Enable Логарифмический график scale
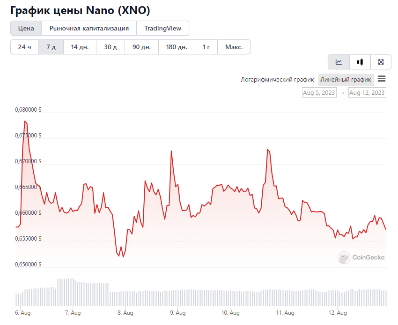The height and width of the screenshot is (325, 398). pyautogui.click(x=277, y=80)
